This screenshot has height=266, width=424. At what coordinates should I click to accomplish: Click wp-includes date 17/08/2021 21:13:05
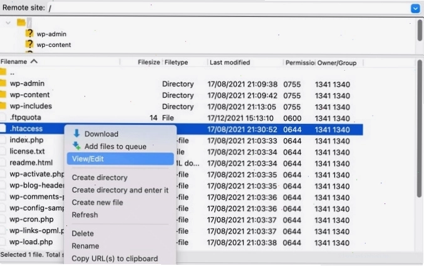(242, 107)
